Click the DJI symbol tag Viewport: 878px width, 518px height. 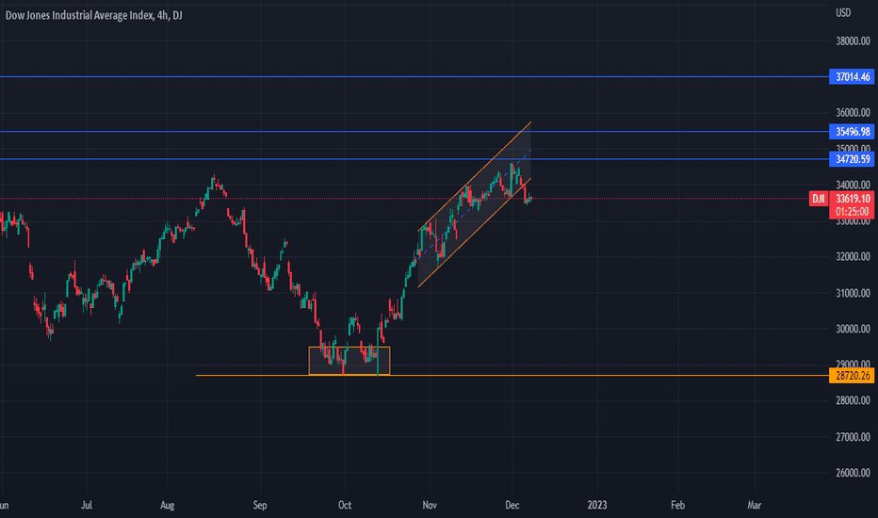(x=818, y=198)
